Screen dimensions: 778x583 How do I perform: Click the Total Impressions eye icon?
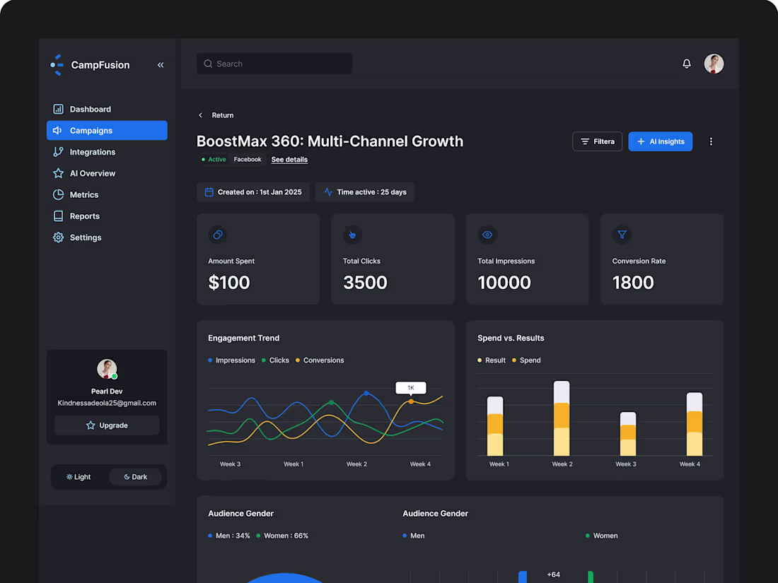point(487,235)
